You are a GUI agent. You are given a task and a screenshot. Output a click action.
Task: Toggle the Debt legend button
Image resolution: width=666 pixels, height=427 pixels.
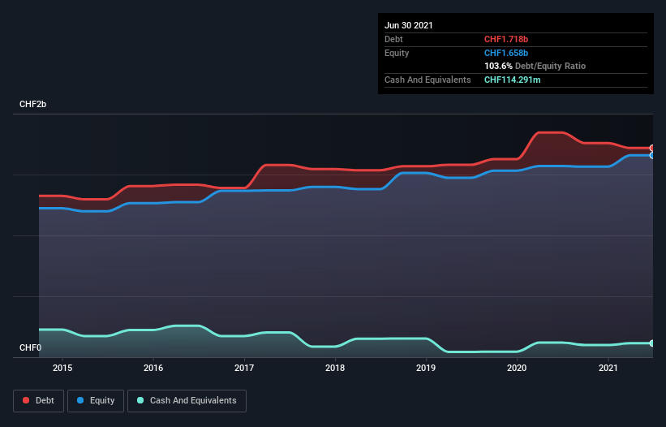point(38,401)
